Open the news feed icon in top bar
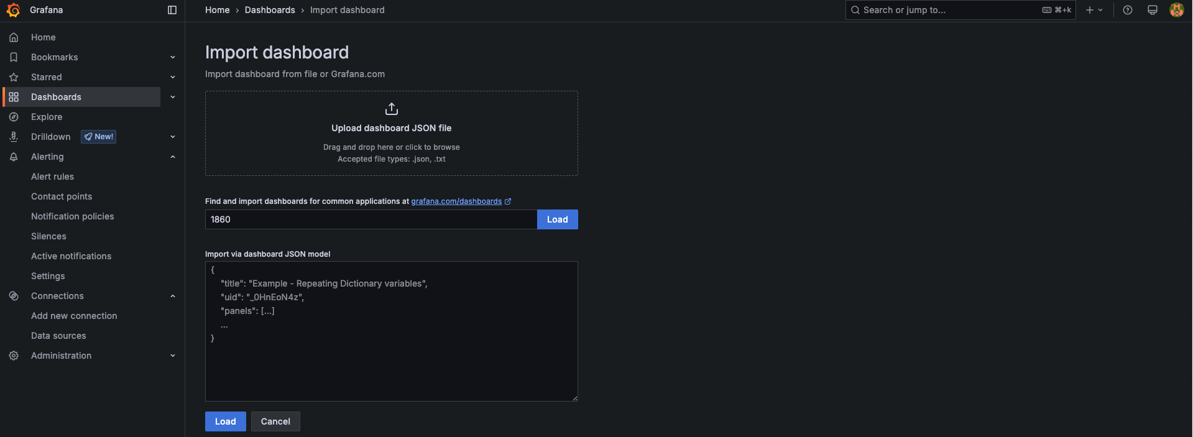1193x437 pixels. point(1153,10)
